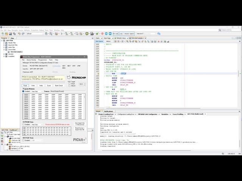Click the search field in MPLAB title area
This screenshot has width=242, height=181.
click(230, 30)
